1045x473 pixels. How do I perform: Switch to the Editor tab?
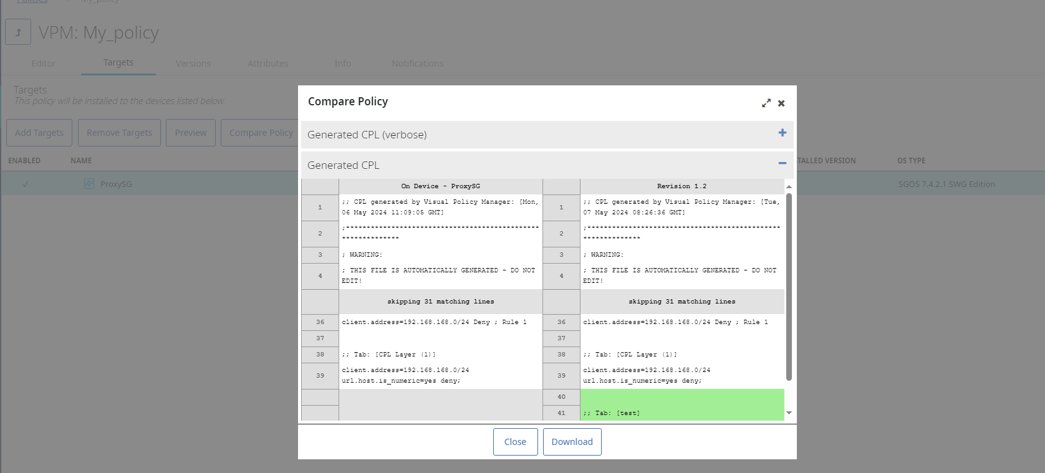click(x=44, y=64)
